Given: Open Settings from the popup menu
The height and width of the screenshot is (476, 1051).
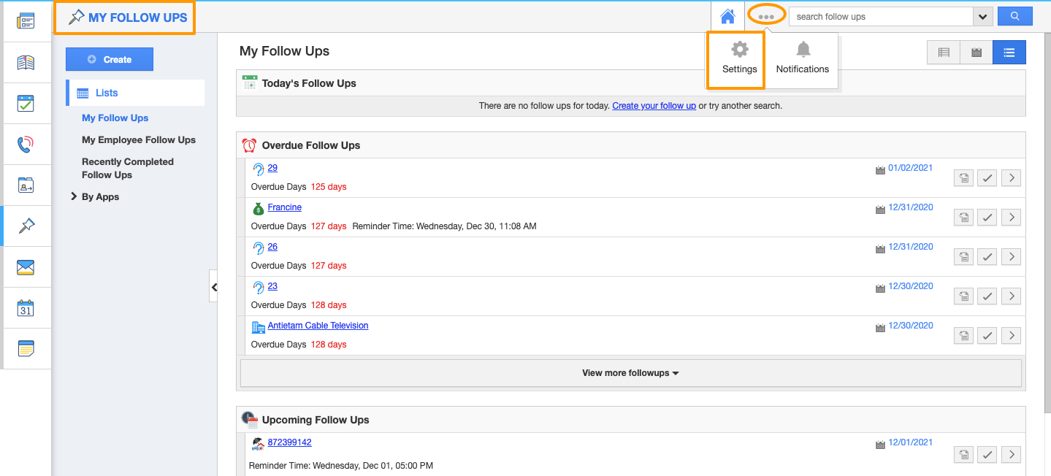Looking at the screenshot, I should coord(739,59).
